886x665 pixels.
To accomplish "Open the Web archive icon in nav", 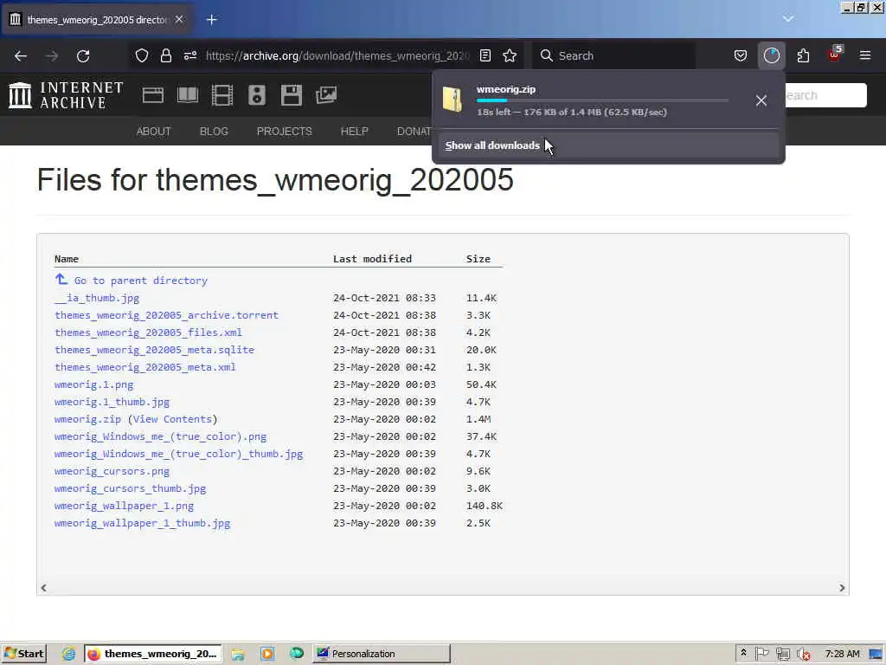I will pos(153,95).
